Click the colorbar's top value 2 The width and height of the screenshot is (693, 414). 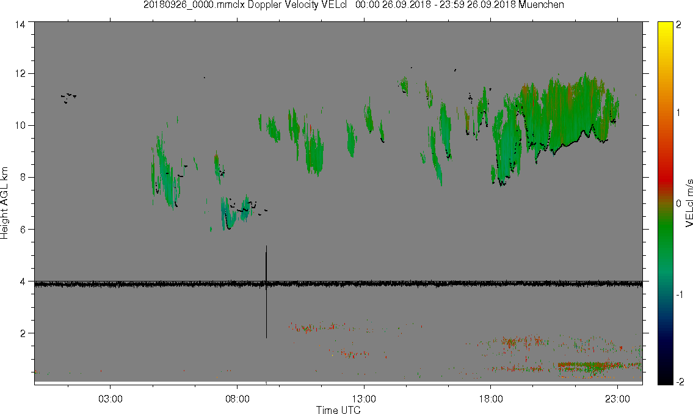click(x=679, y=25)
